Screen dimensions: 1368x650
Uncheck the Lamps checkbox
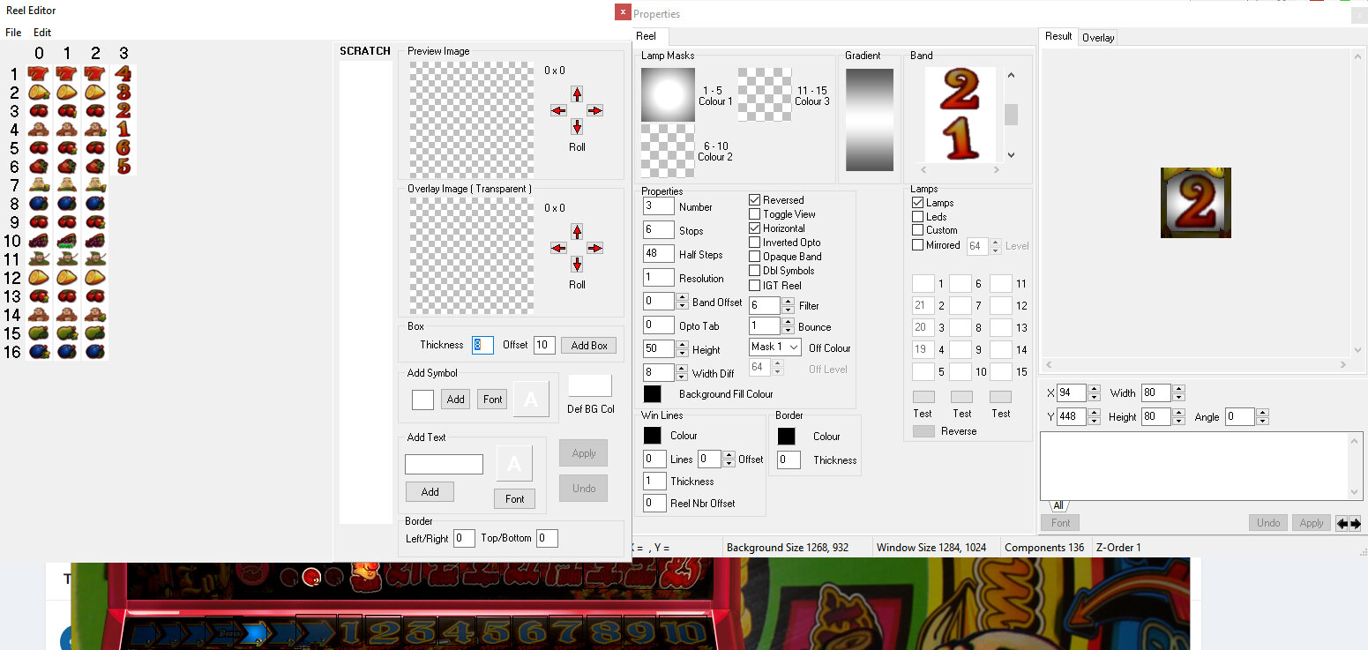point(917,203)
